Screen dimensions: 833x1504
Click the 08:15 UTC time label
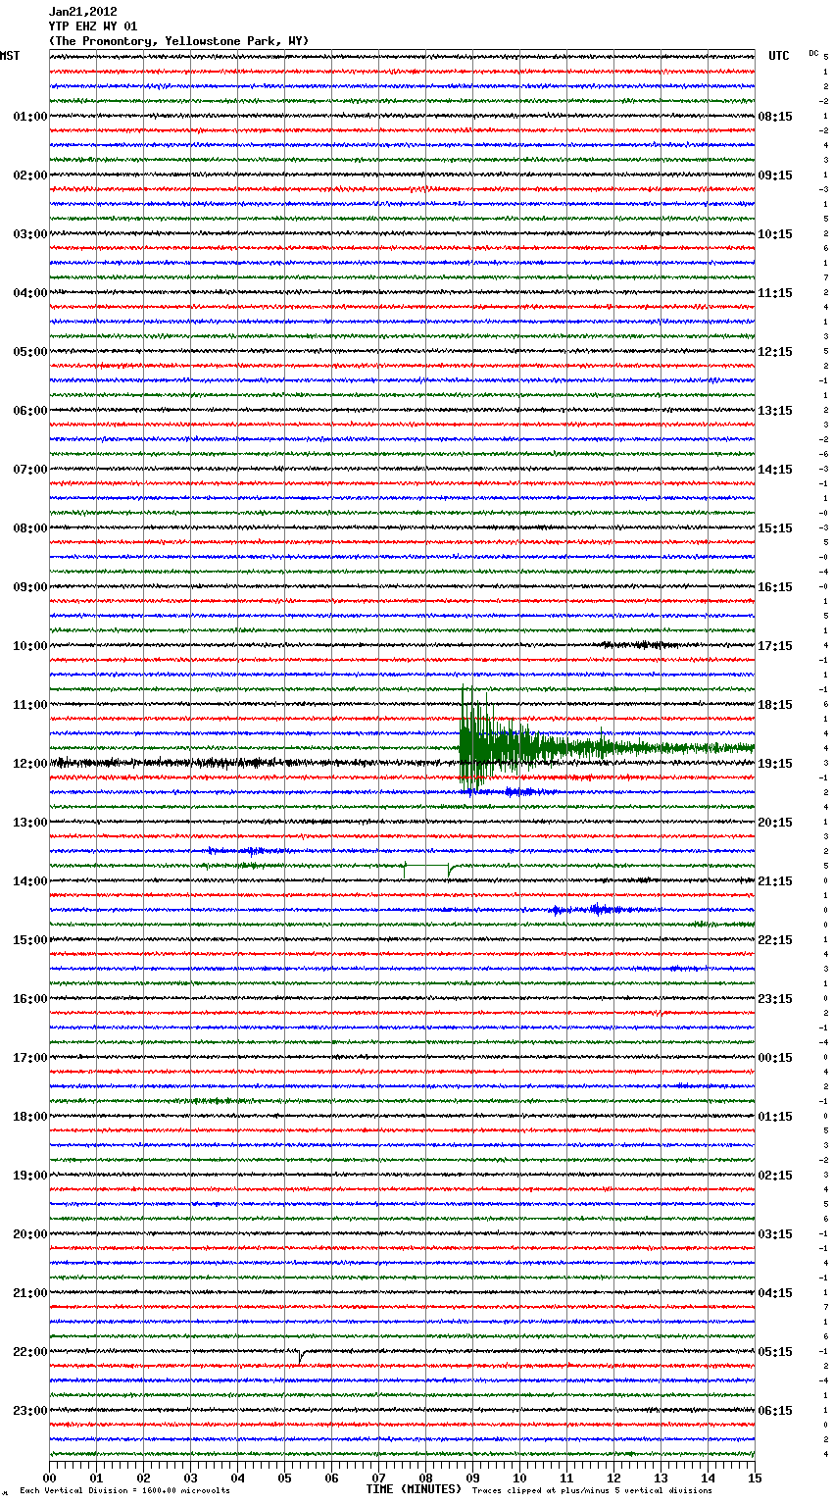(775, 117)
